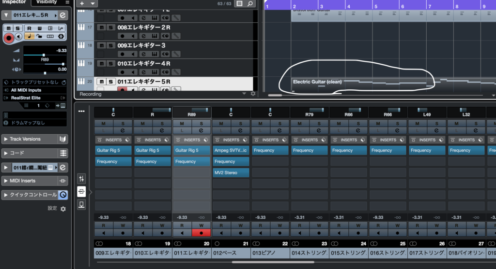This screenshot has height=269, width=496.
Task: Switch to the Visibility tab
Action: coord(47,2)
